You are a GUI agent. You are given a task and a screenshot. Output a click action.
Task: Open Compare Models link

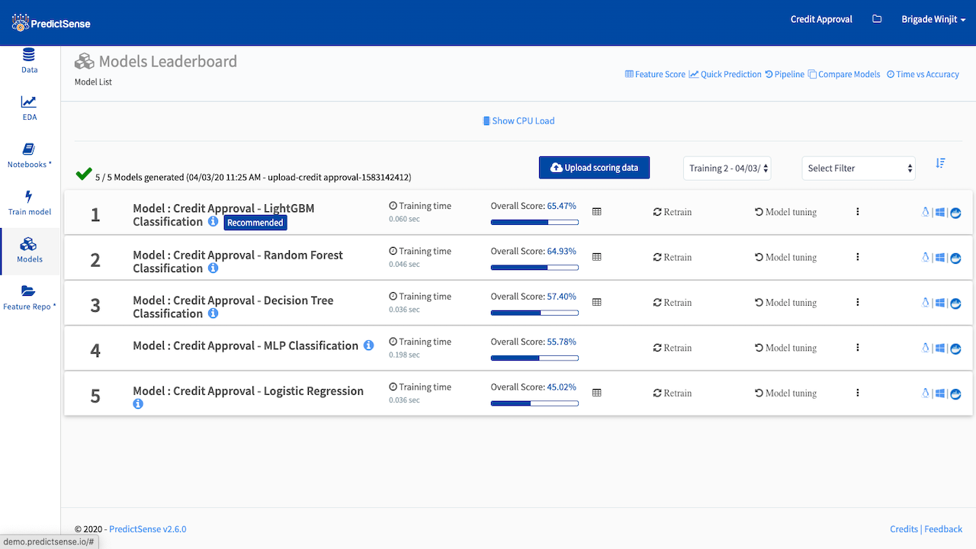pos(844,74)
